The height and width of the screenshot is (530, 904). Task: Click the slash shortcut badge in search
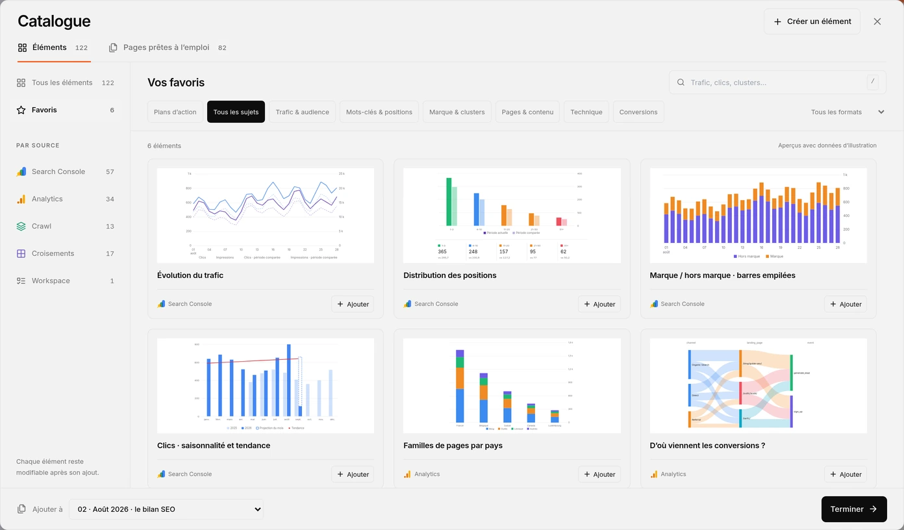(873, 82)
